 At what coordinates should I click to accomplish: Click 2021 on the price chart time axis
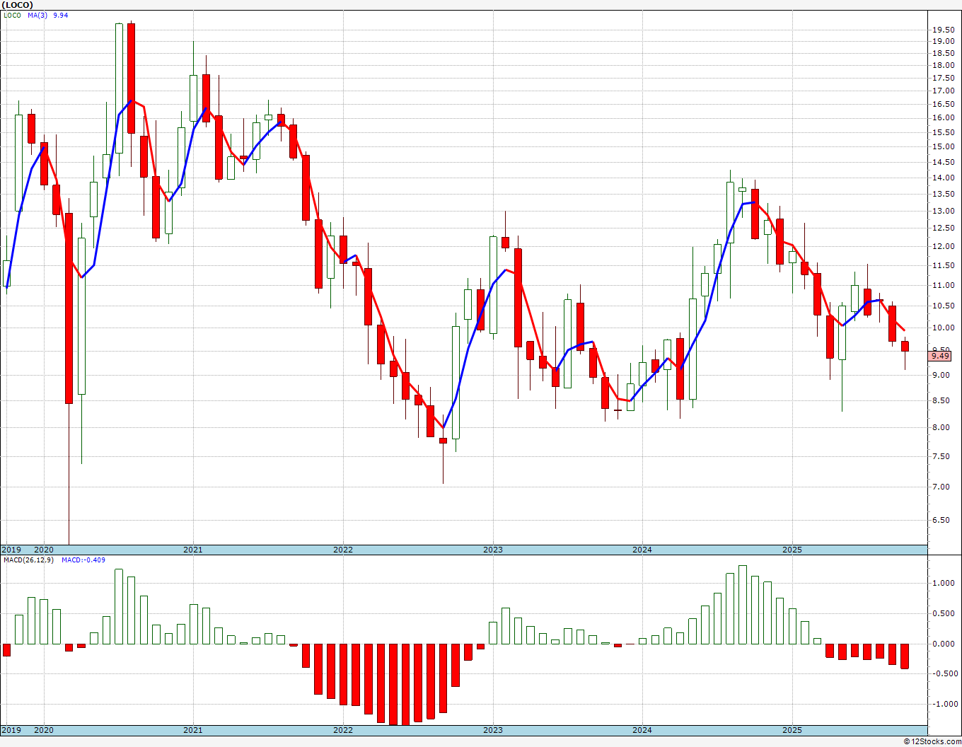point(193,550)
